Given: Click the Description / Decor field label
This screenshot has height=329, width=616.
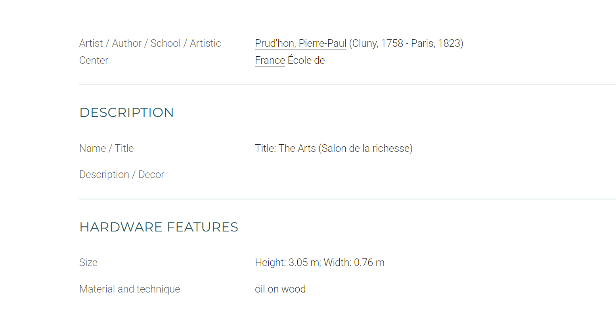Looking at the screenshot, I should pyautogui.click(x=122, y=174).
